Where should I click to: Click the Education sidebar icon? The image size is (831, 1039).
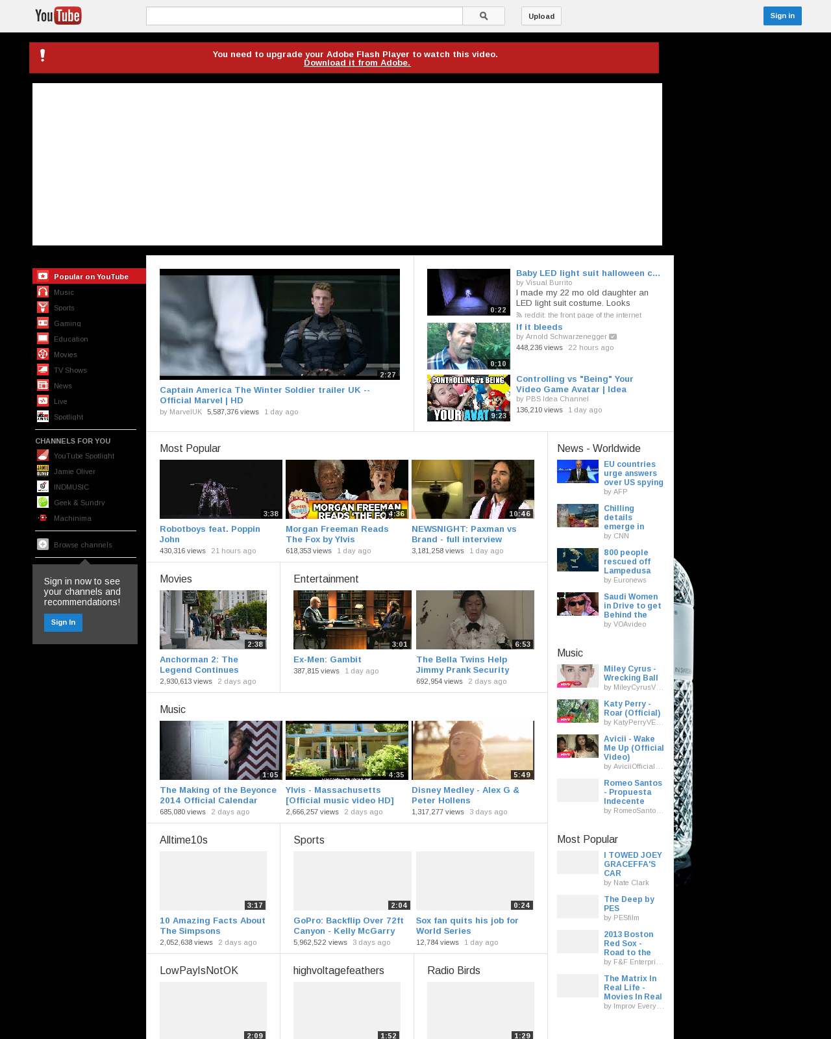[43, 338]
